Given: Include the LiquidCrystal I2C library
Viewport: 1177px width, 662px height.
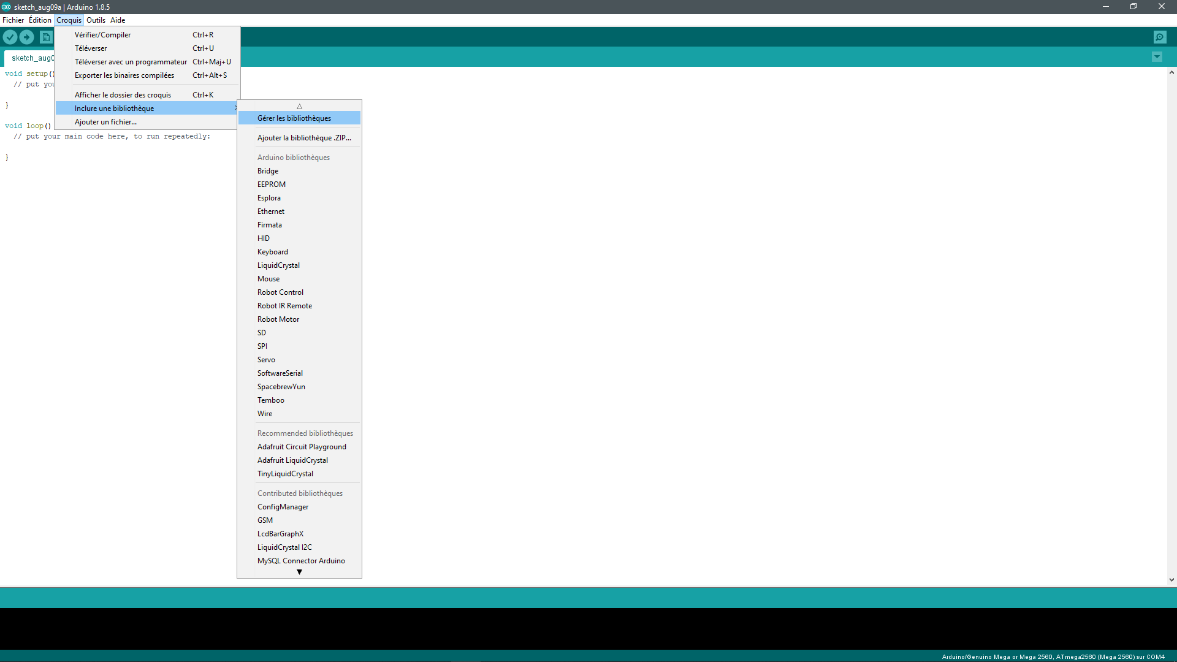Looking at the screenshot, I should (299, 547).
